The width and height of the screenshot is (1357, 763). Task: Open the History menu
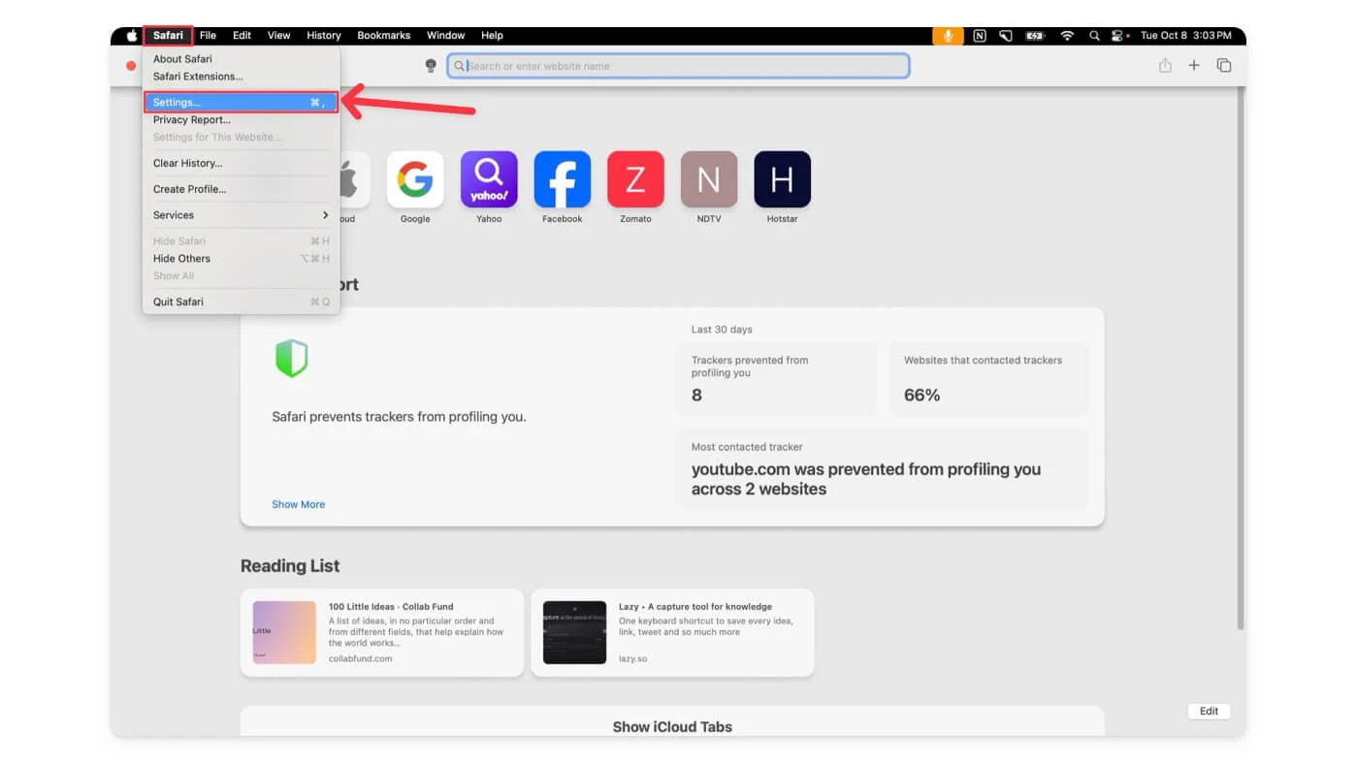(x=323, y=36)
